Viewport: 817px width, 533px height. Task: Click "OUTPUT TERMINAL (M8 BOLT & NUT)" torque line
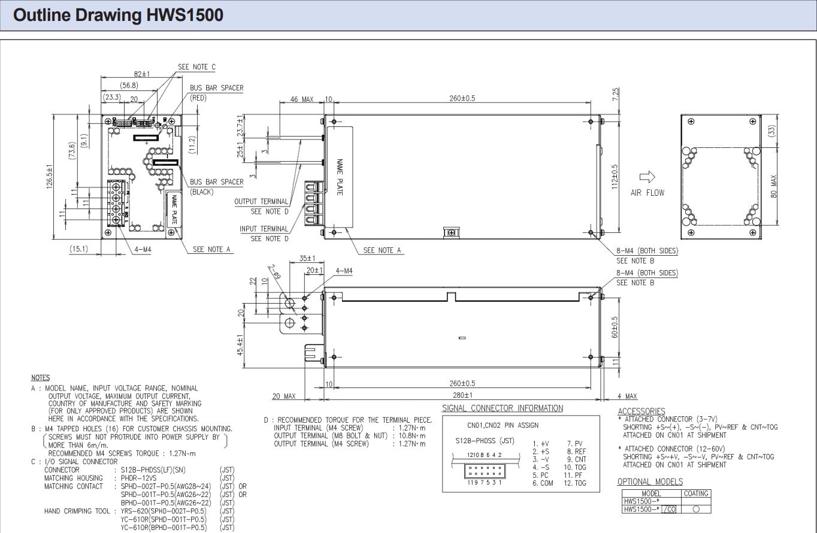click(350, 435)
